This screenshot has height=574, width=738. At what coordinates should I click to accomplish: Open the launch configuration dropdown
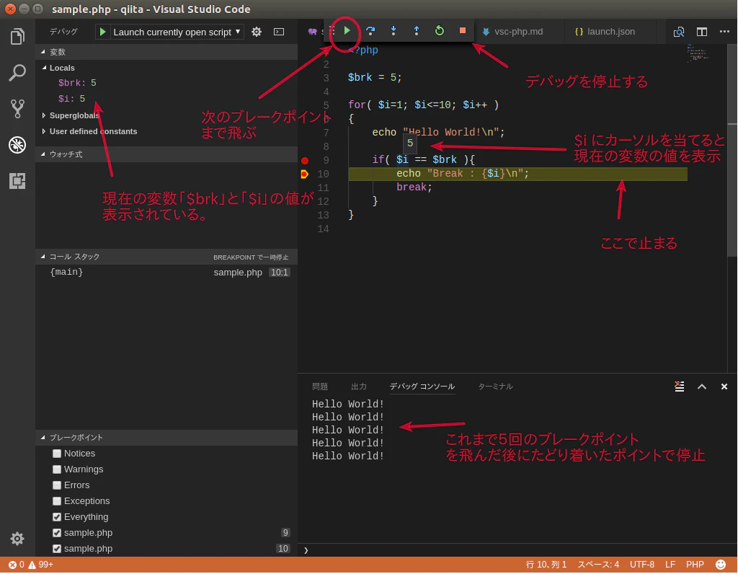pyautogui.click(x=177, y=32)
